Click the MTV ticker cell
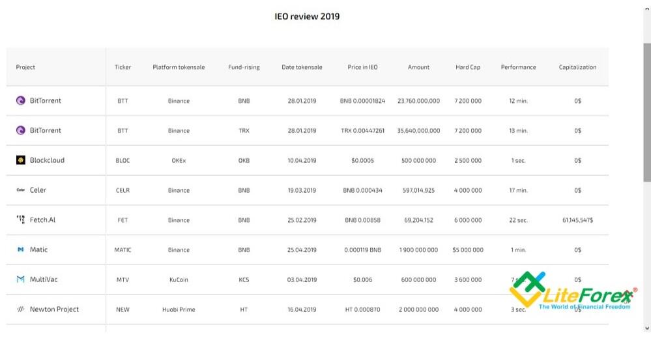 coord(123,279)
